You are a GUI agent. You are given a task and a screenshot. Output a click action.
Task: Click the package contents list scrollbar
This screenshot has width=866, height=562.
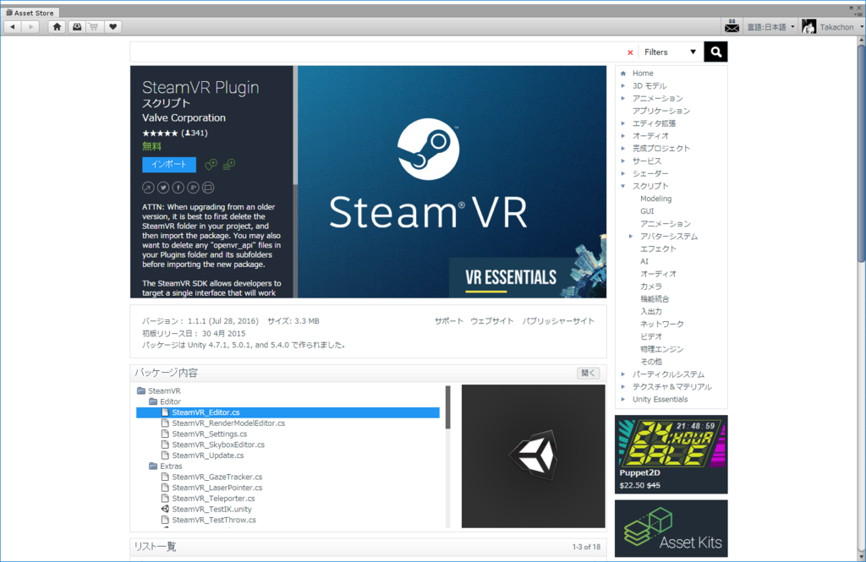(448, 407)
